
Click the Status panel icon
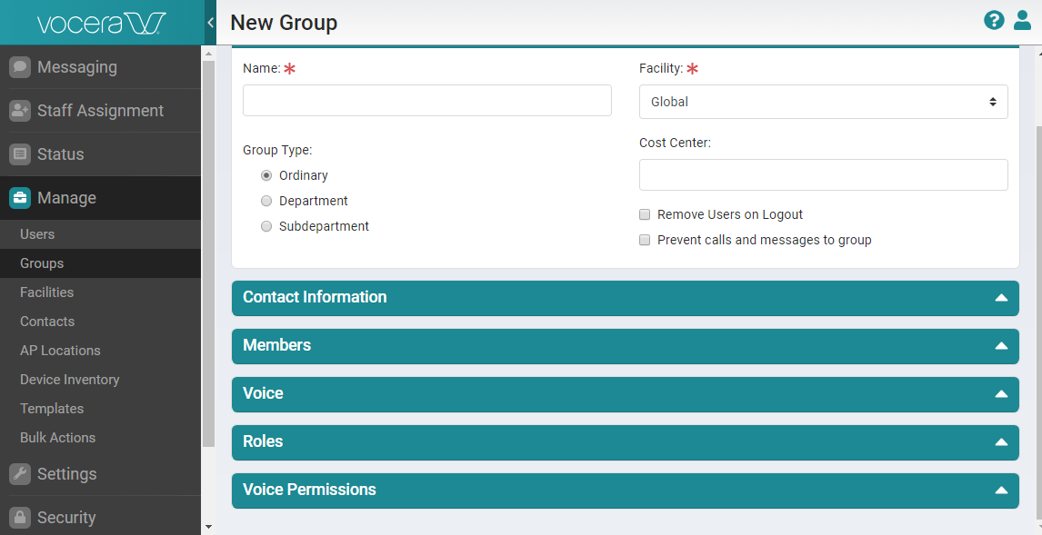tap(20, 154)
